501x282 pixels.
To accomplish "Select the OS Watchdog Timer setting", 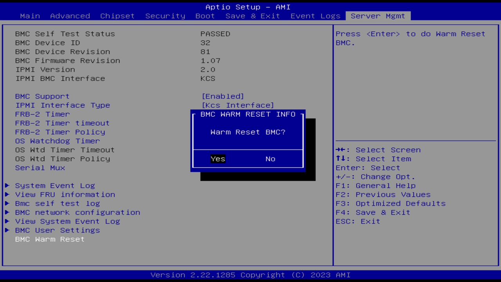I will tap(58, 141).
